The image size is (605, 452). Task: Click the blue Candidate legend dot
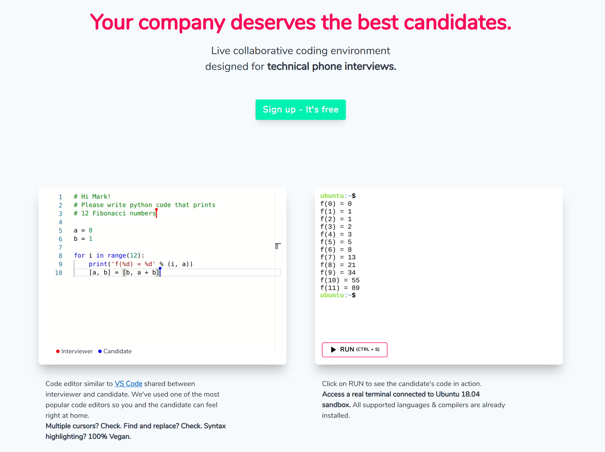pyautogui.click(x=100, y=351)
